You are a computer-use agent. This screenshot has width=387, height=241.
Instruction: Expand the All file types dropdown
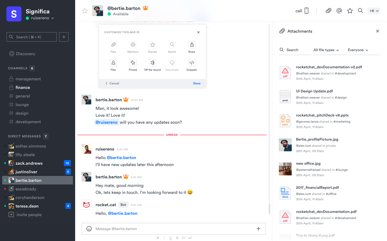tap(326, 50)
